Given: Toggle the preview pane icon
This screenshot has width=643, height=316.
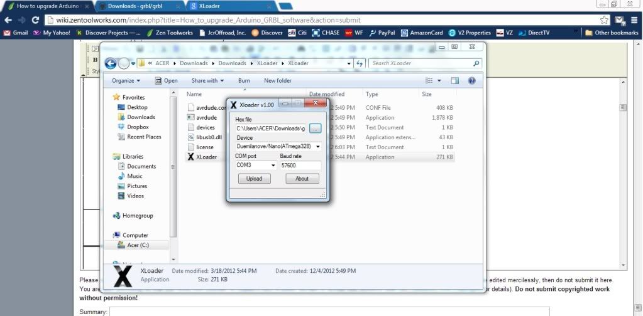Looking at the screenshot, I should coord(454,80).
